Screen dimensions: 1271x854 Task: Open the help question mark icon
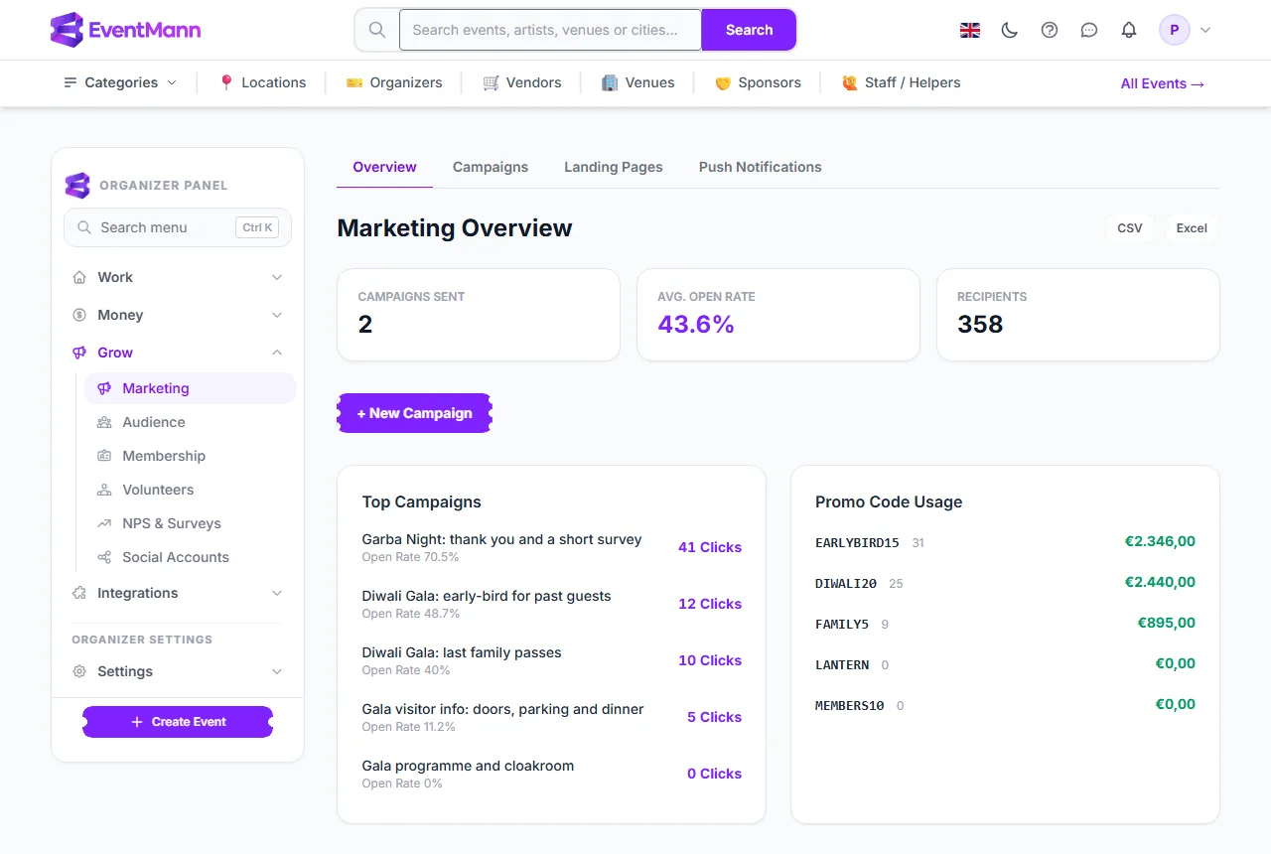[x=1050, y=30]
